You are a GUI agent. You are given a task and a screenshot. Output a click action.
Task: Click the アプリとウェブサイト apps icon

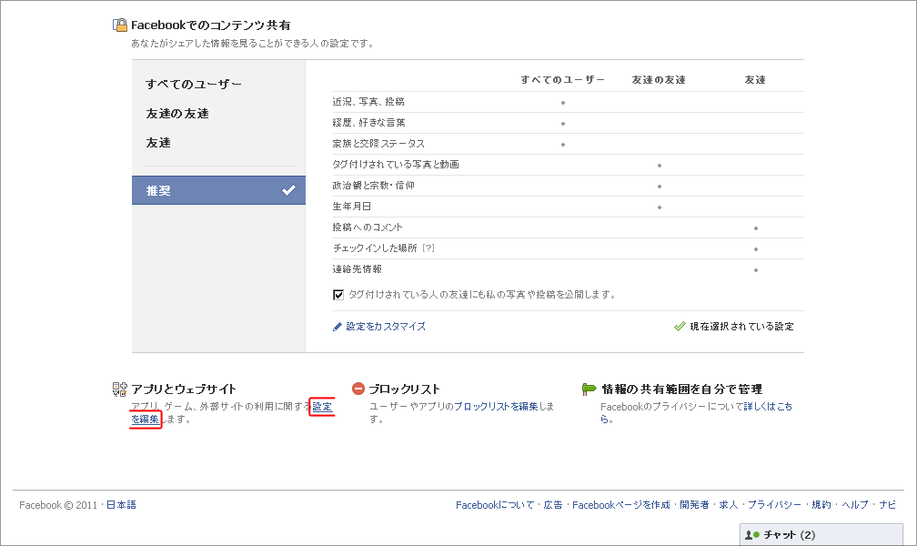click(120, 389)
